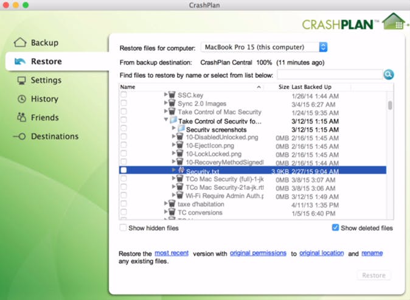
Task: Click the find files search field
Action: (x=330, y=75)
